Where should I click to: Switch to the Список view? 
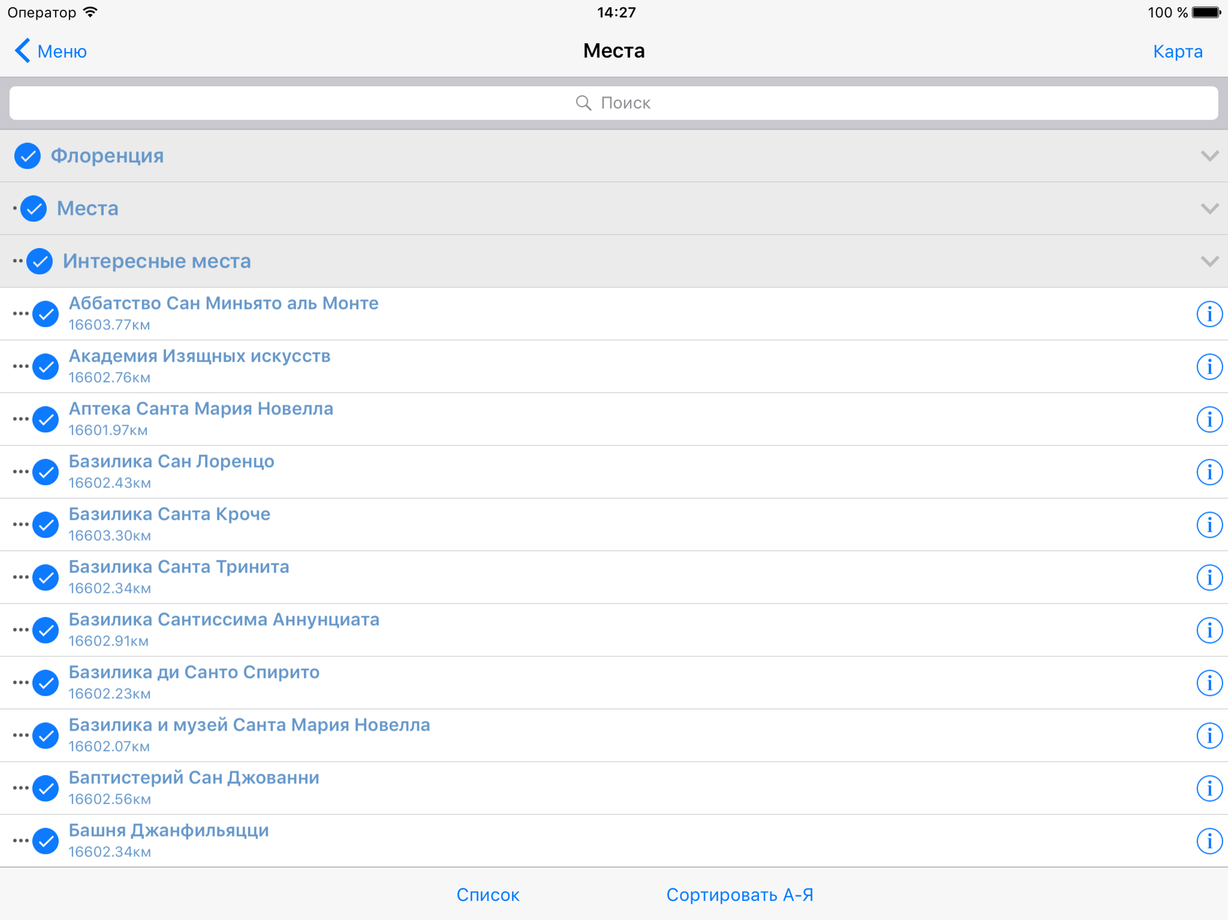(x=487, y=894)
